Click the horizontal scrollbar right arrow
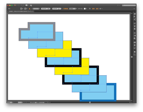This screenshot has height=112, width=143. click(130, 102)
